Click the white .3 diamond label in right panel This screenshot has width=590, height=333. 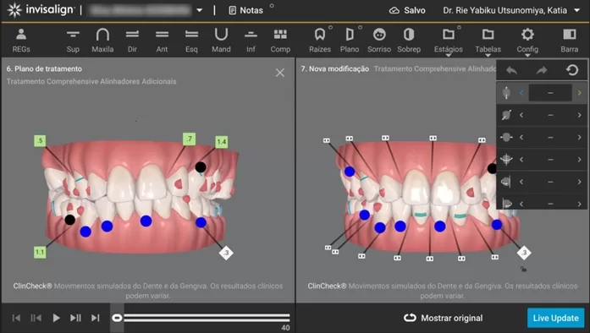click(524, 253)
